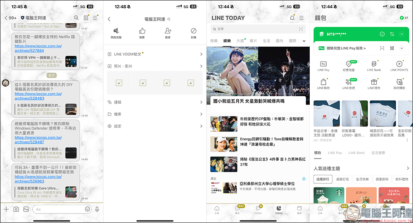This screenshot has height=223, width=413.
Task: Expand the LINE VOOM貼文 row
Action: click(155, 54)
